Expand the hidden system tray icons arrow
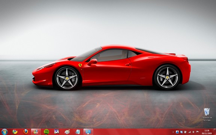This screenshot has width=216, height=135. (173, 132)
